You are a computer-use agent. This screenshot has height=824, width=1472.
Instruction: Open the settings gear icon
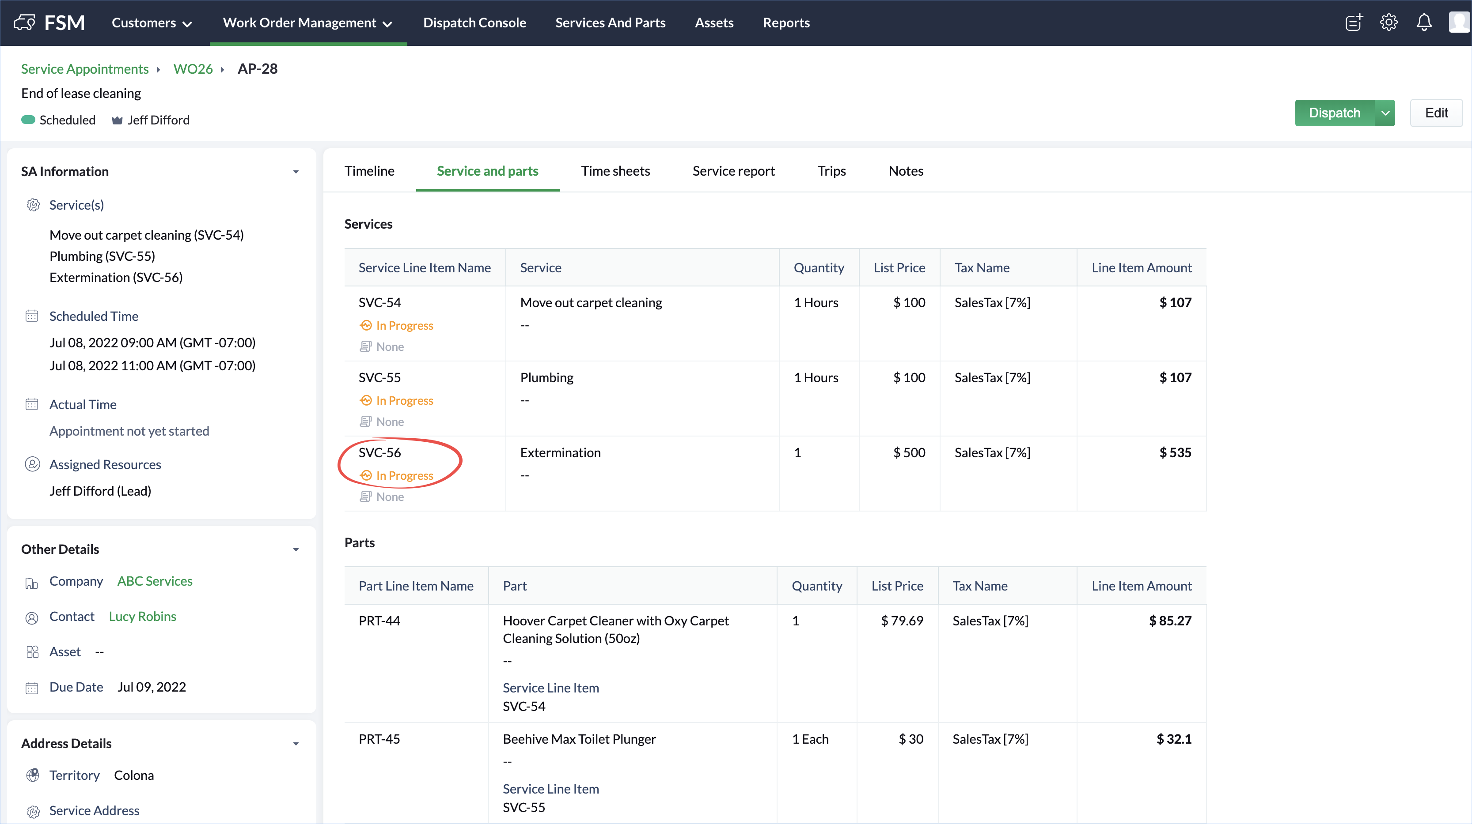pyautogui.click(x=1389, y=23)
